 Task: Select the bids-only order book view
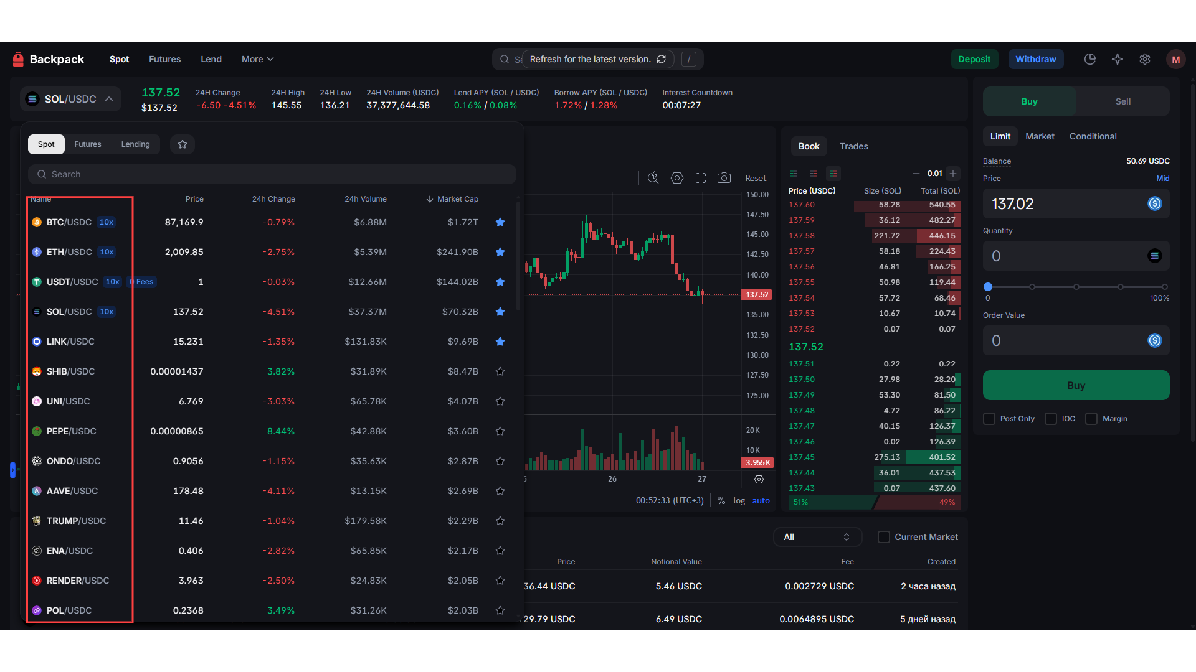coord(794,174)
